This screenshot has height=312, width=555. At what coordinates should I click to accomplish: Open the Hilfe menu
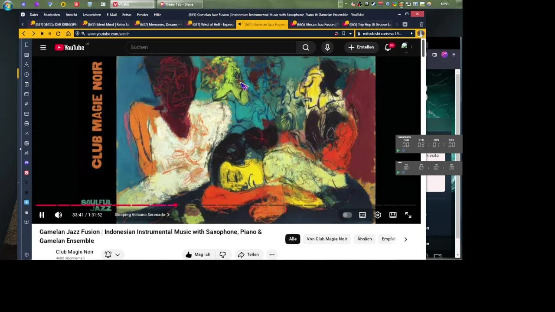click(157, 15)
